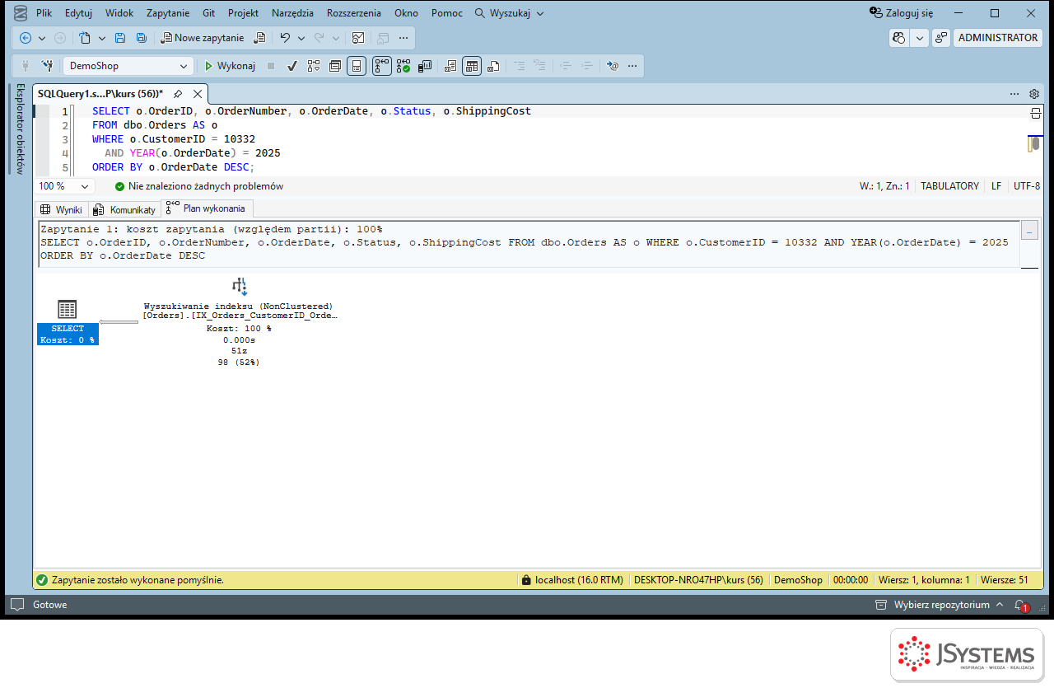This screenshot has width=1054, height=688.
Task: Open the Eksplorator obiektów side panel
Action: coord(20,129)
